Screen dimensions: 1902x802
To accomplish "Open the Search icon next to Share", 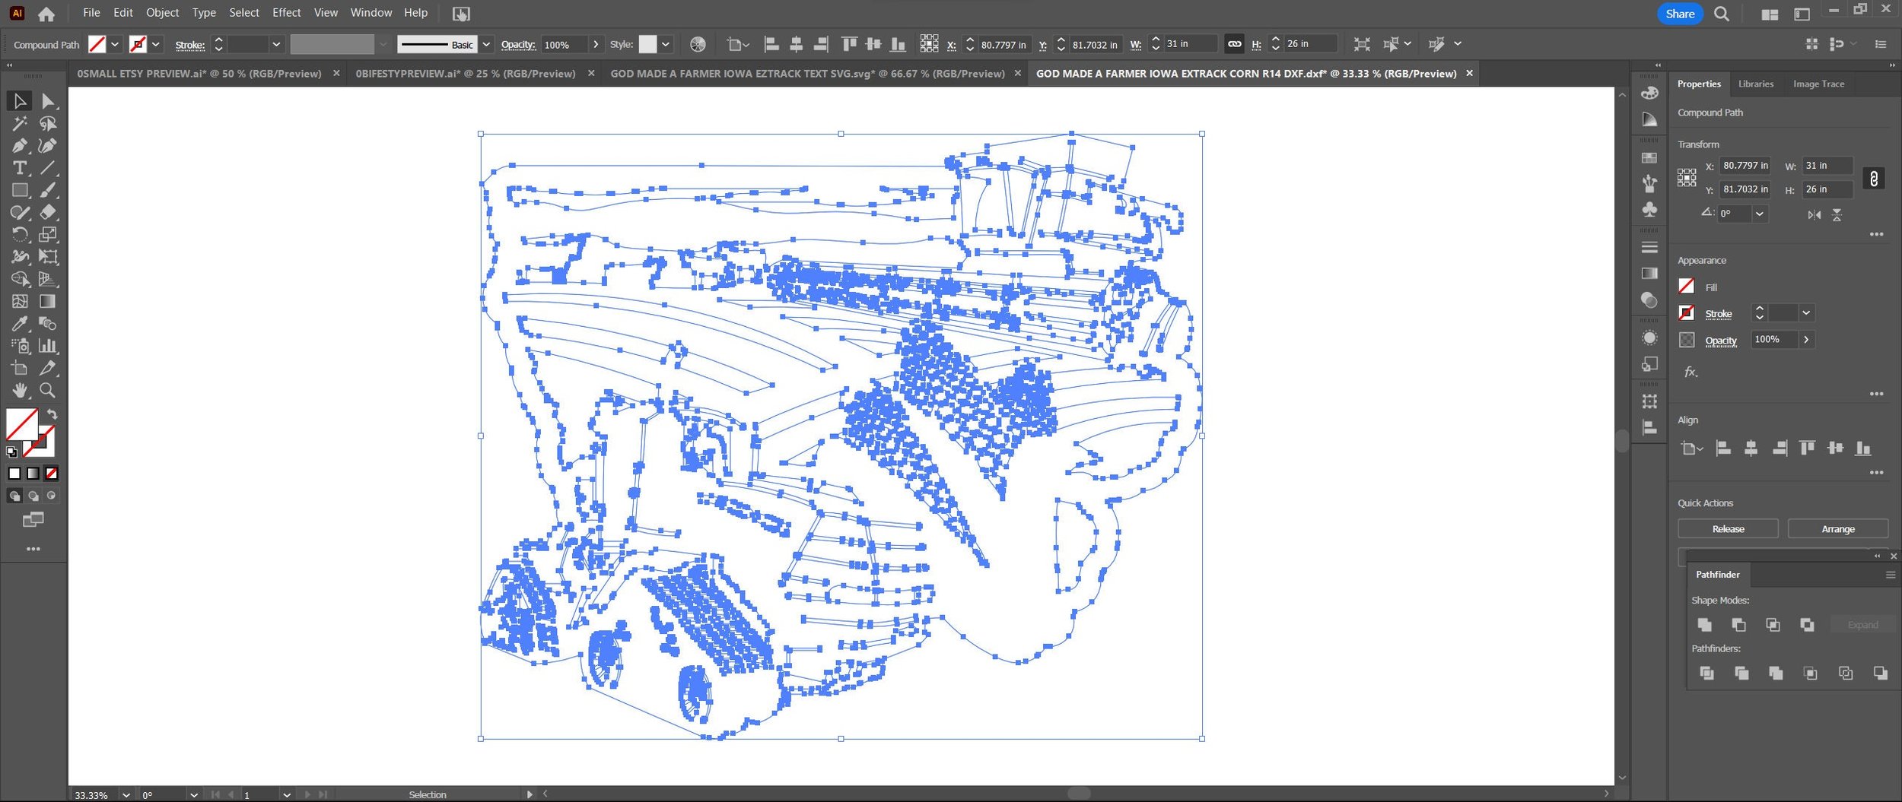I will (1722, 14).
